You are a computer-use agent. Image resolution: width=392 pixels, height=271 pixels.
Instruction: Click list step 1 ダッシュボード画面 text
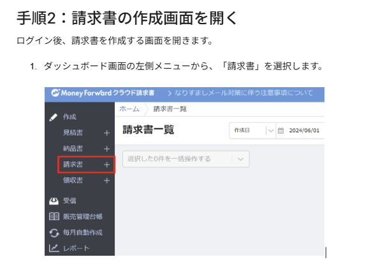[183, 66]
